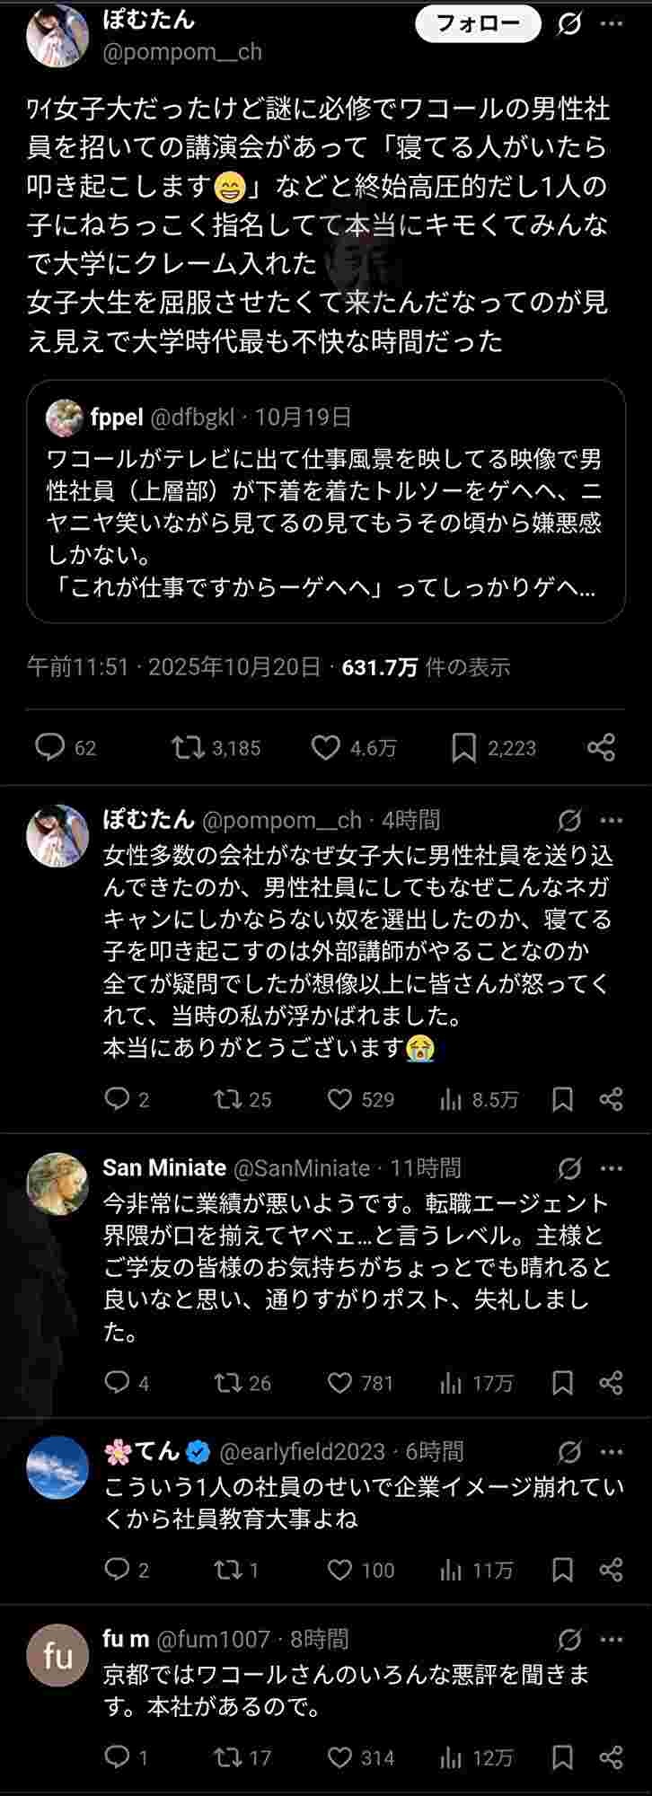Image resolution: width=652 pixels, height=1796 pixels.
Task: Open fu m's profile avatar
Action: [x=57, y=1655]
